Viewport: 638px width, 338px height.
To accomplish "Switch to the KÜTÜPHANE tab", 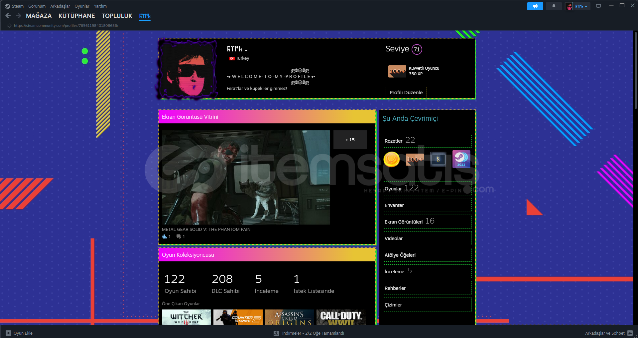I will point(76,16).
